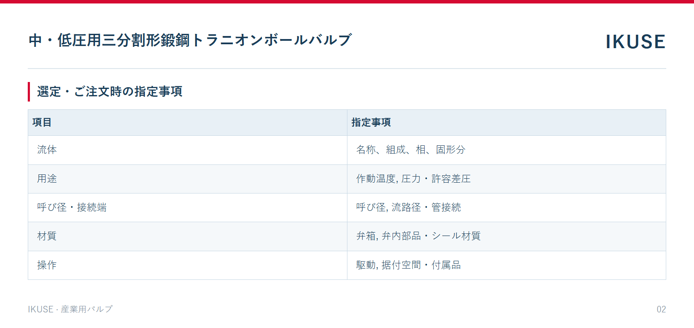The width and height of the screenshot is (694, 328).
Task: Click the red accent bar beside section heading
Action: (29, 92)
